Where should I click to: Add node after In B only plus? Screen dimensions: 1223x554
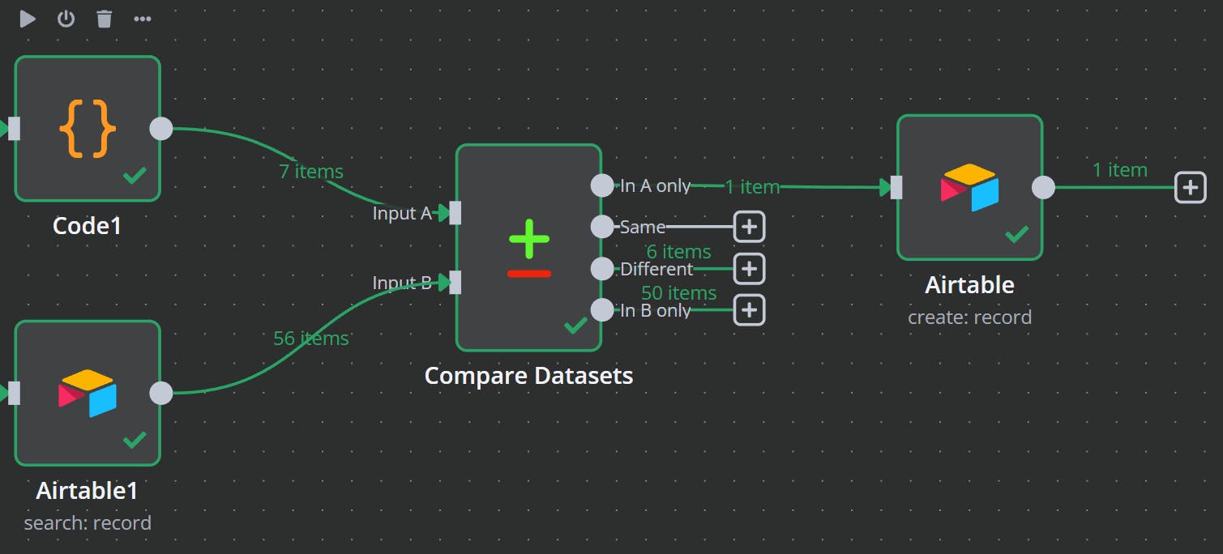[x=749, y=309]
